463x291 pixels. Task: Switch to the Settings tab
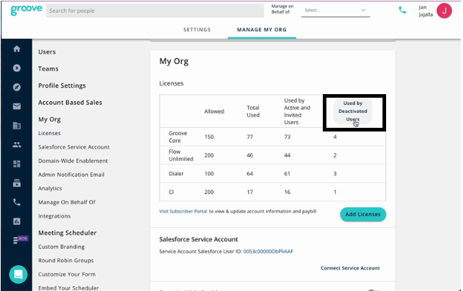tap(196, 29)
